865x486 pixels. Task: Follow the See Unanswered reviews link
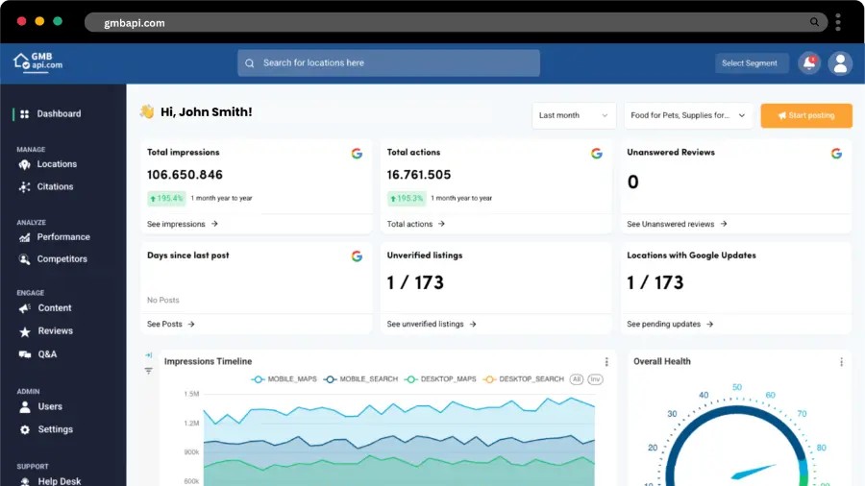pos(677,224)
